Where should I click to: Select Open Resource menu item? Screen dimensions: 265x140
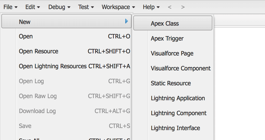pos(38,51)
